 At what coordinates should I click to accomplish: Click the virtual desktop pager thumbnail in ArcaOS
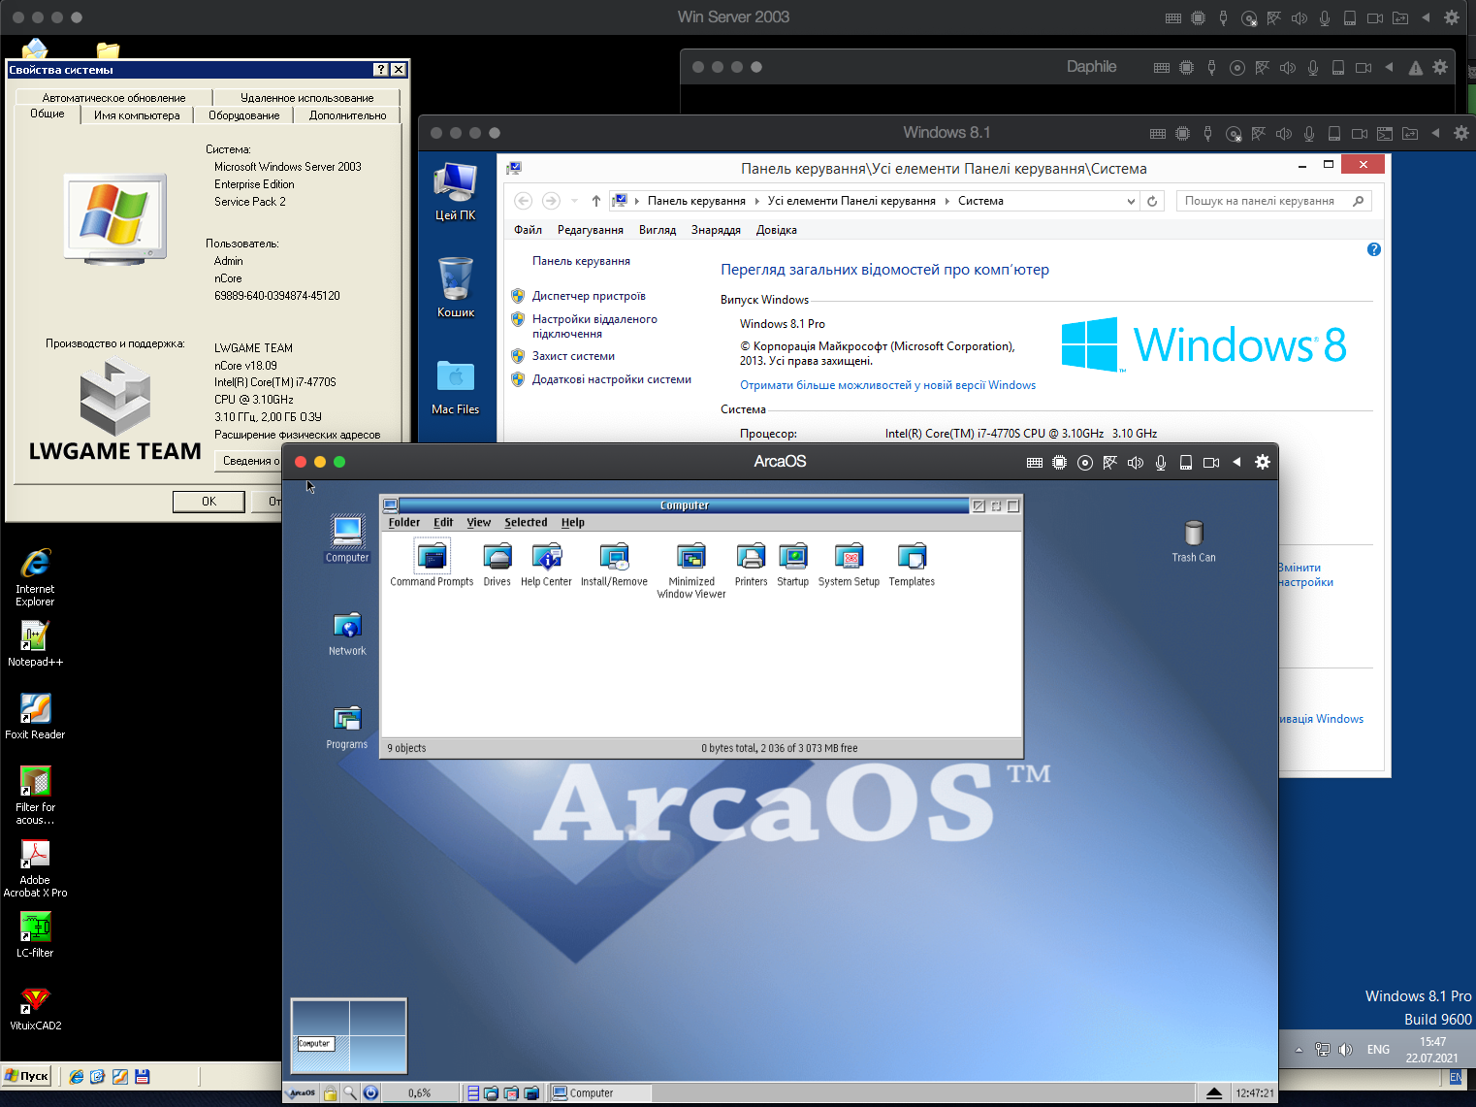349,1036
